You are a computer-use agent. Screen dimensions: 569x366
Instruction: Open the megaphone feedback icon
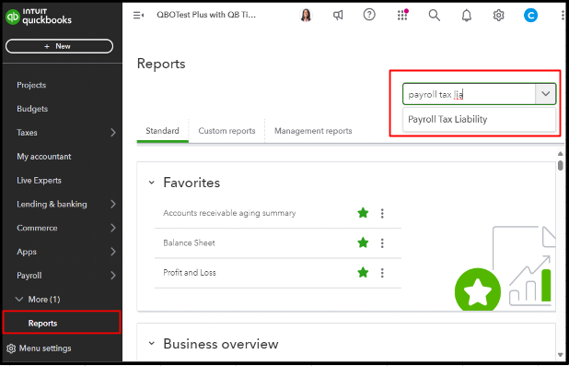pyautogui.click(x=338, y=16)
